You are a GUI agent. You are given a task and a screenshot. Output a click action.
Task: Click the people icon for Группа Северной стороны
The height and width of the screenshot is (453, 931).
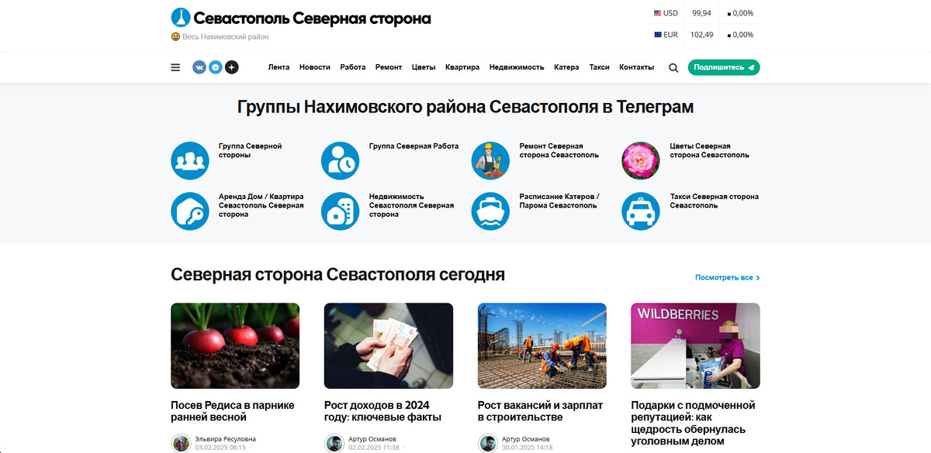(x=190, y=160)
